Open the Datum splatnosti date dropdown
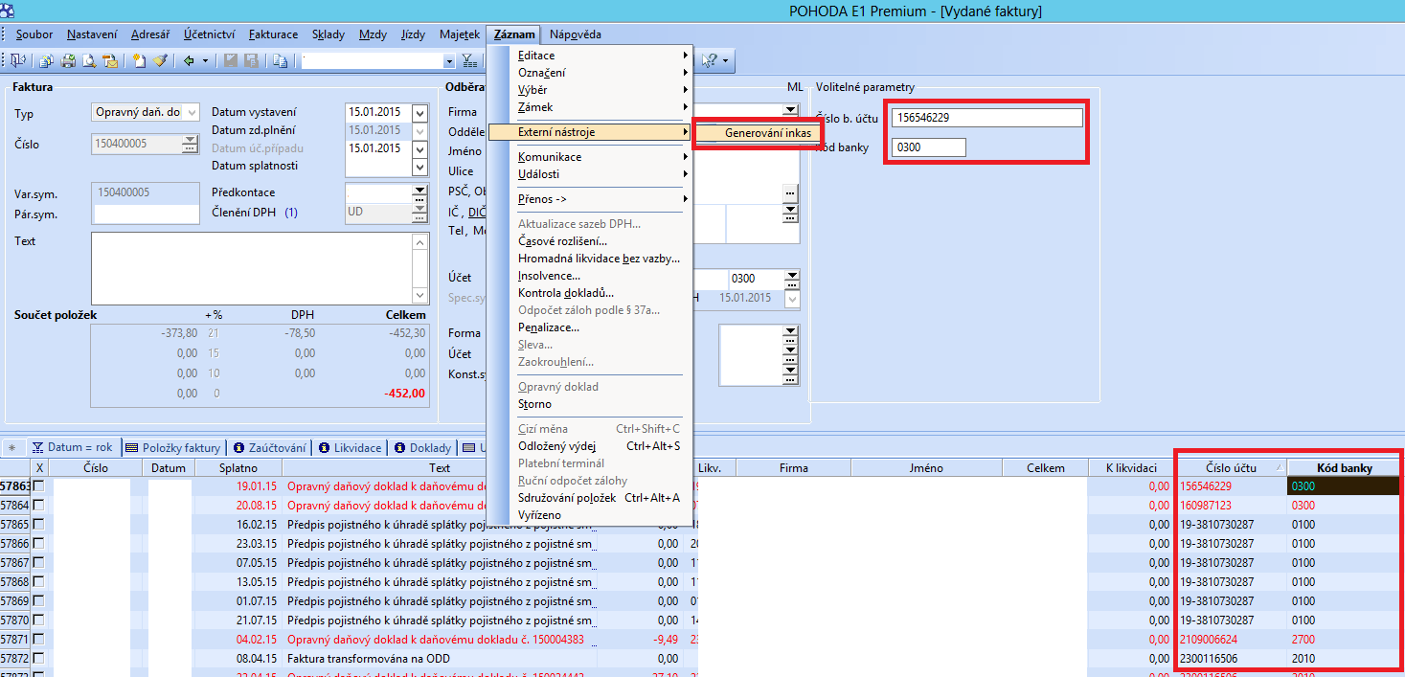This screenshot has height=677, width=1405. [419, 167]
